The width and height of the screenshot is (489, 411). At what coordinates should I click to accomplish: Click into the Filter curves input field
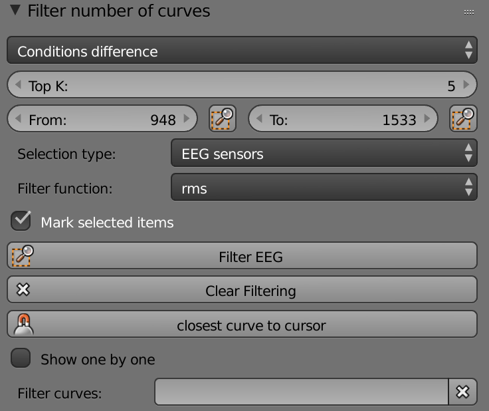[x=302, y=392]
